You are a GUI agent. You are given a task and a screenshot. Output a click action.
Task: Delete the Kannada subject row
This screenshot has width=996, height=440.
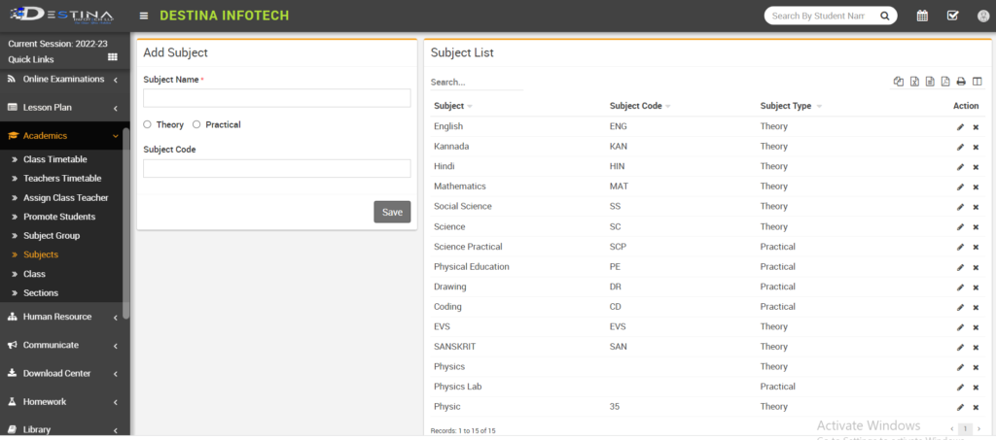tap(976, 147)
